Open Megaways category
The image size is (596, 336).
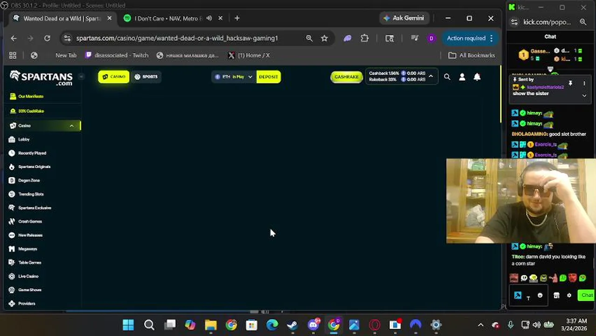click(x=28, y=249)
